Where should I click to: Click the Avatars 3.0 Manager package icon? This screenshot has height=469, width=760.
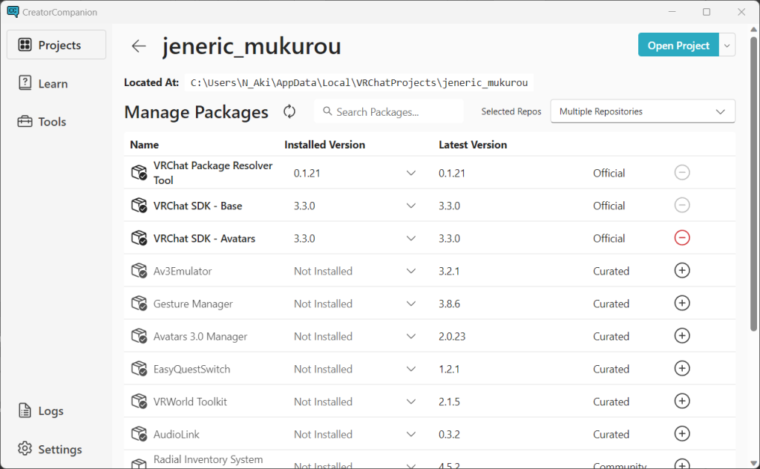139,336
